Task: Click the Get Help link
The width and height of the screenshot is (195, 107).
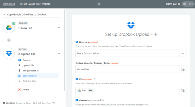Action: point(10,103)
